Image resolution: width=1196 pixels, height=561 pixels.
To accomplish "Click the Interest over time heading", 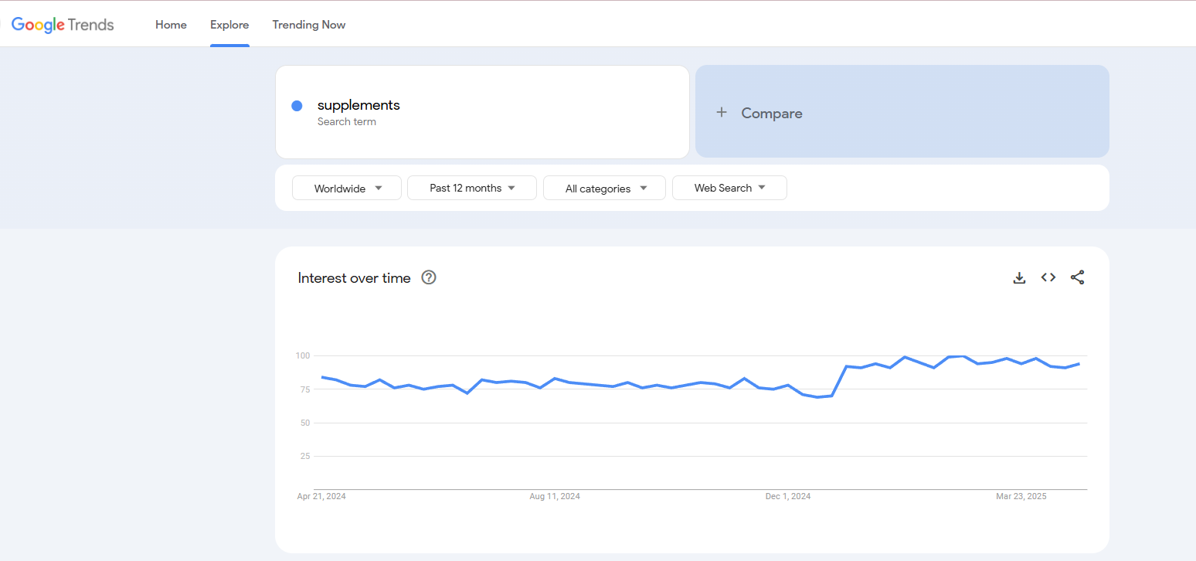I will pos(354,278).
